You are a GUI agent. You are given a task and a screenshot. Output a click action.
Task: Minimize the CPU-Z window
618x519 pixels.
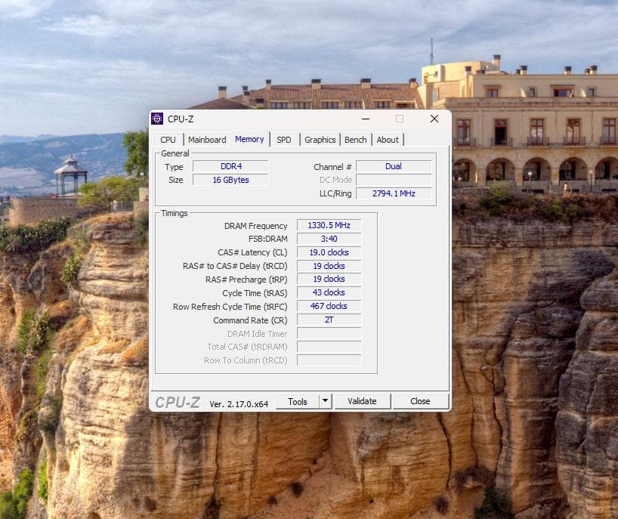(x=366, y=119)
